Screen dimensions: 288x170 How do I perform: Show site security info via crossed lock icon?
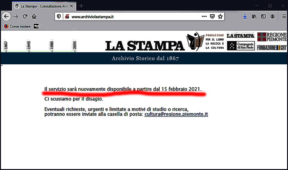[x=67, y=17]
